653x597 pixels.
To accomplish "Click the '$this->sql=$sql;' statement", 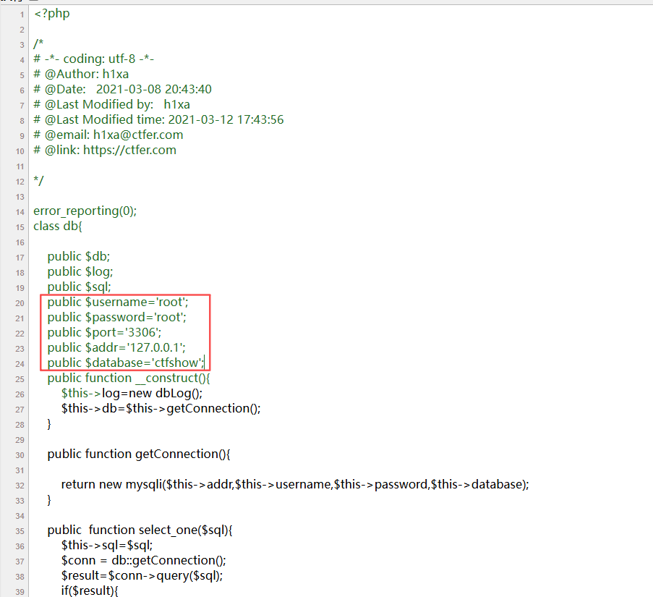I will point(107,546).
